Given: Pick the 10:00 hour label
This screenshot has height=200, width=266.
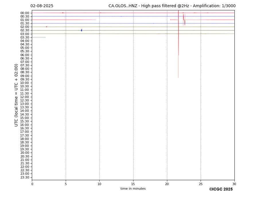Looking at the screenshot, I should click(x=25, y=83).
